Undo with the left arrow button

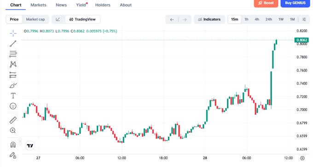[x=172, y=20]
